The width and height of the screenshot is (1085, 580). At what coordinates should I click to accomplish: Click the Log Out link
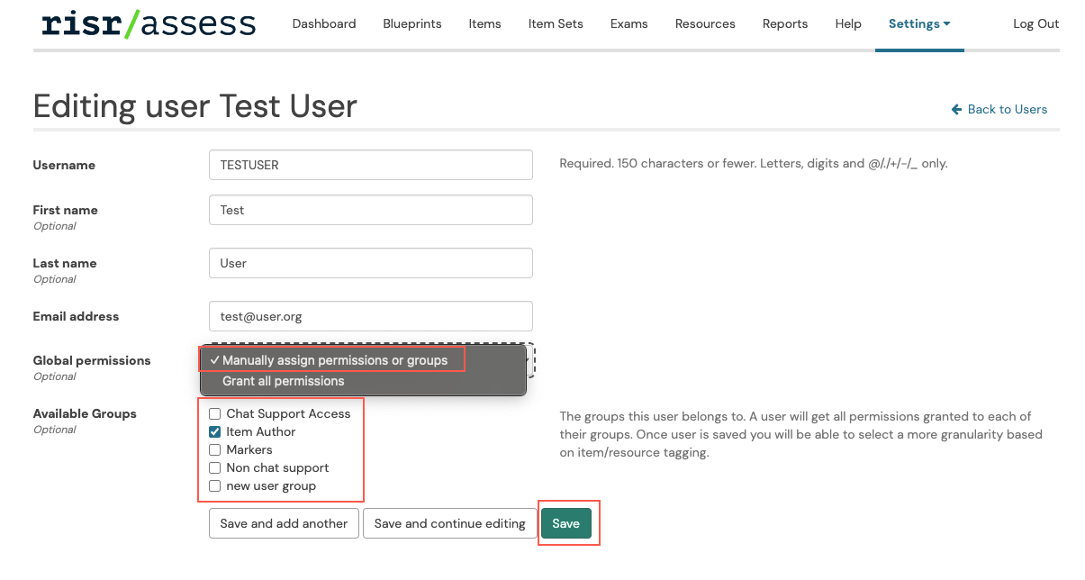[1035, 24]
